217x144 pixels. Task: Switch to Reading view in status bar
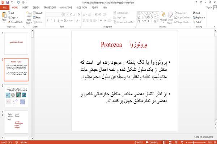176,142
